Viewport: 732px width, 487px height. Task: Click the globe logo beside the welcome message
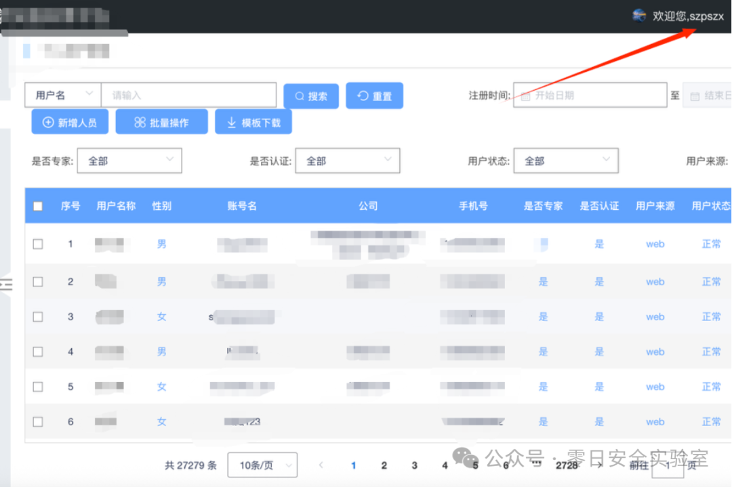(638, 15)
